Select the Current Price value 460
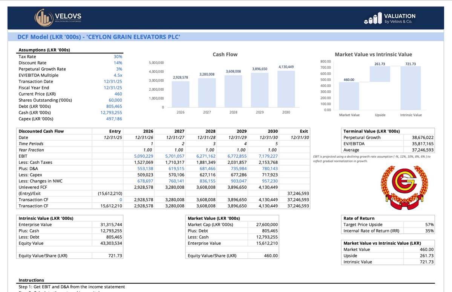Screen dimensions: 452x292 pos(118,94)
